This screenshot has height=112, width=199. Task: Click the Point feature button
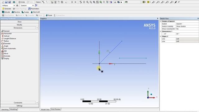pos(49,15)
